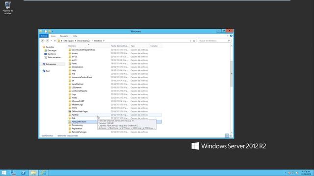Screen dimensions: 314x176
Task: Open the Recycle Bin on the desktop
Action: click(8, 8)
